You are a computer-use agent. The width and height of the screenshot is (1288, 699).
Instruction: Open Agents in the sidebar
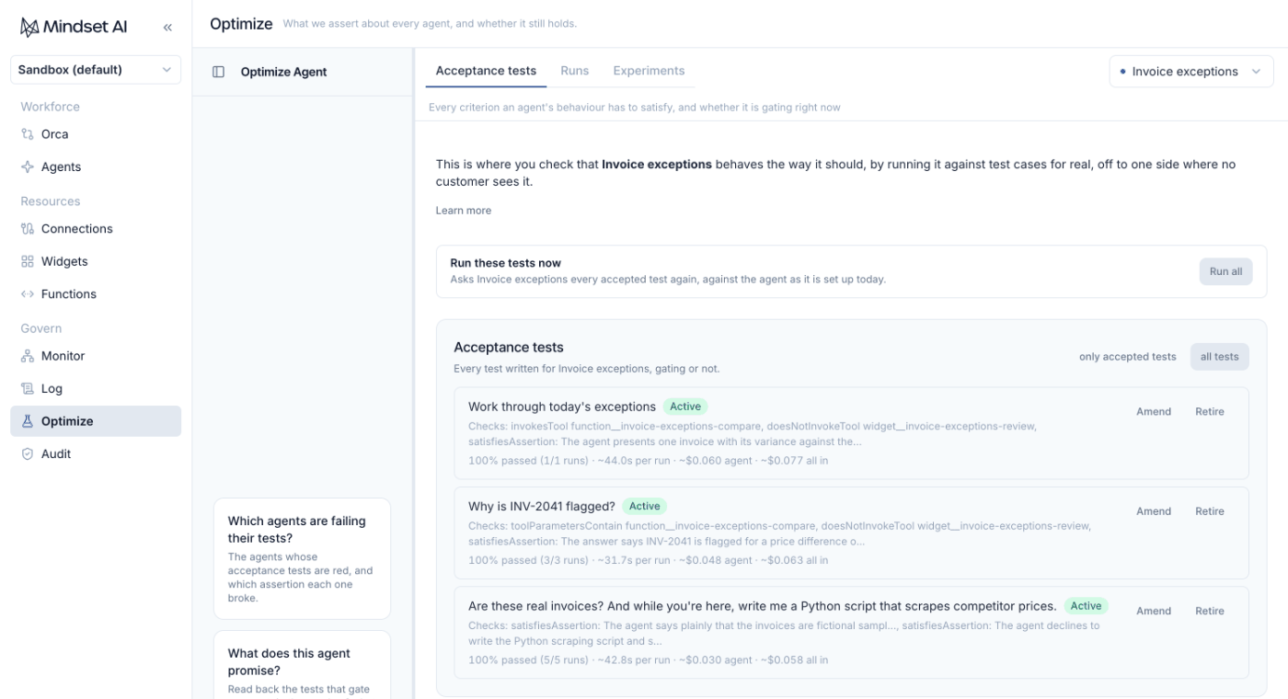pos(96,167)
